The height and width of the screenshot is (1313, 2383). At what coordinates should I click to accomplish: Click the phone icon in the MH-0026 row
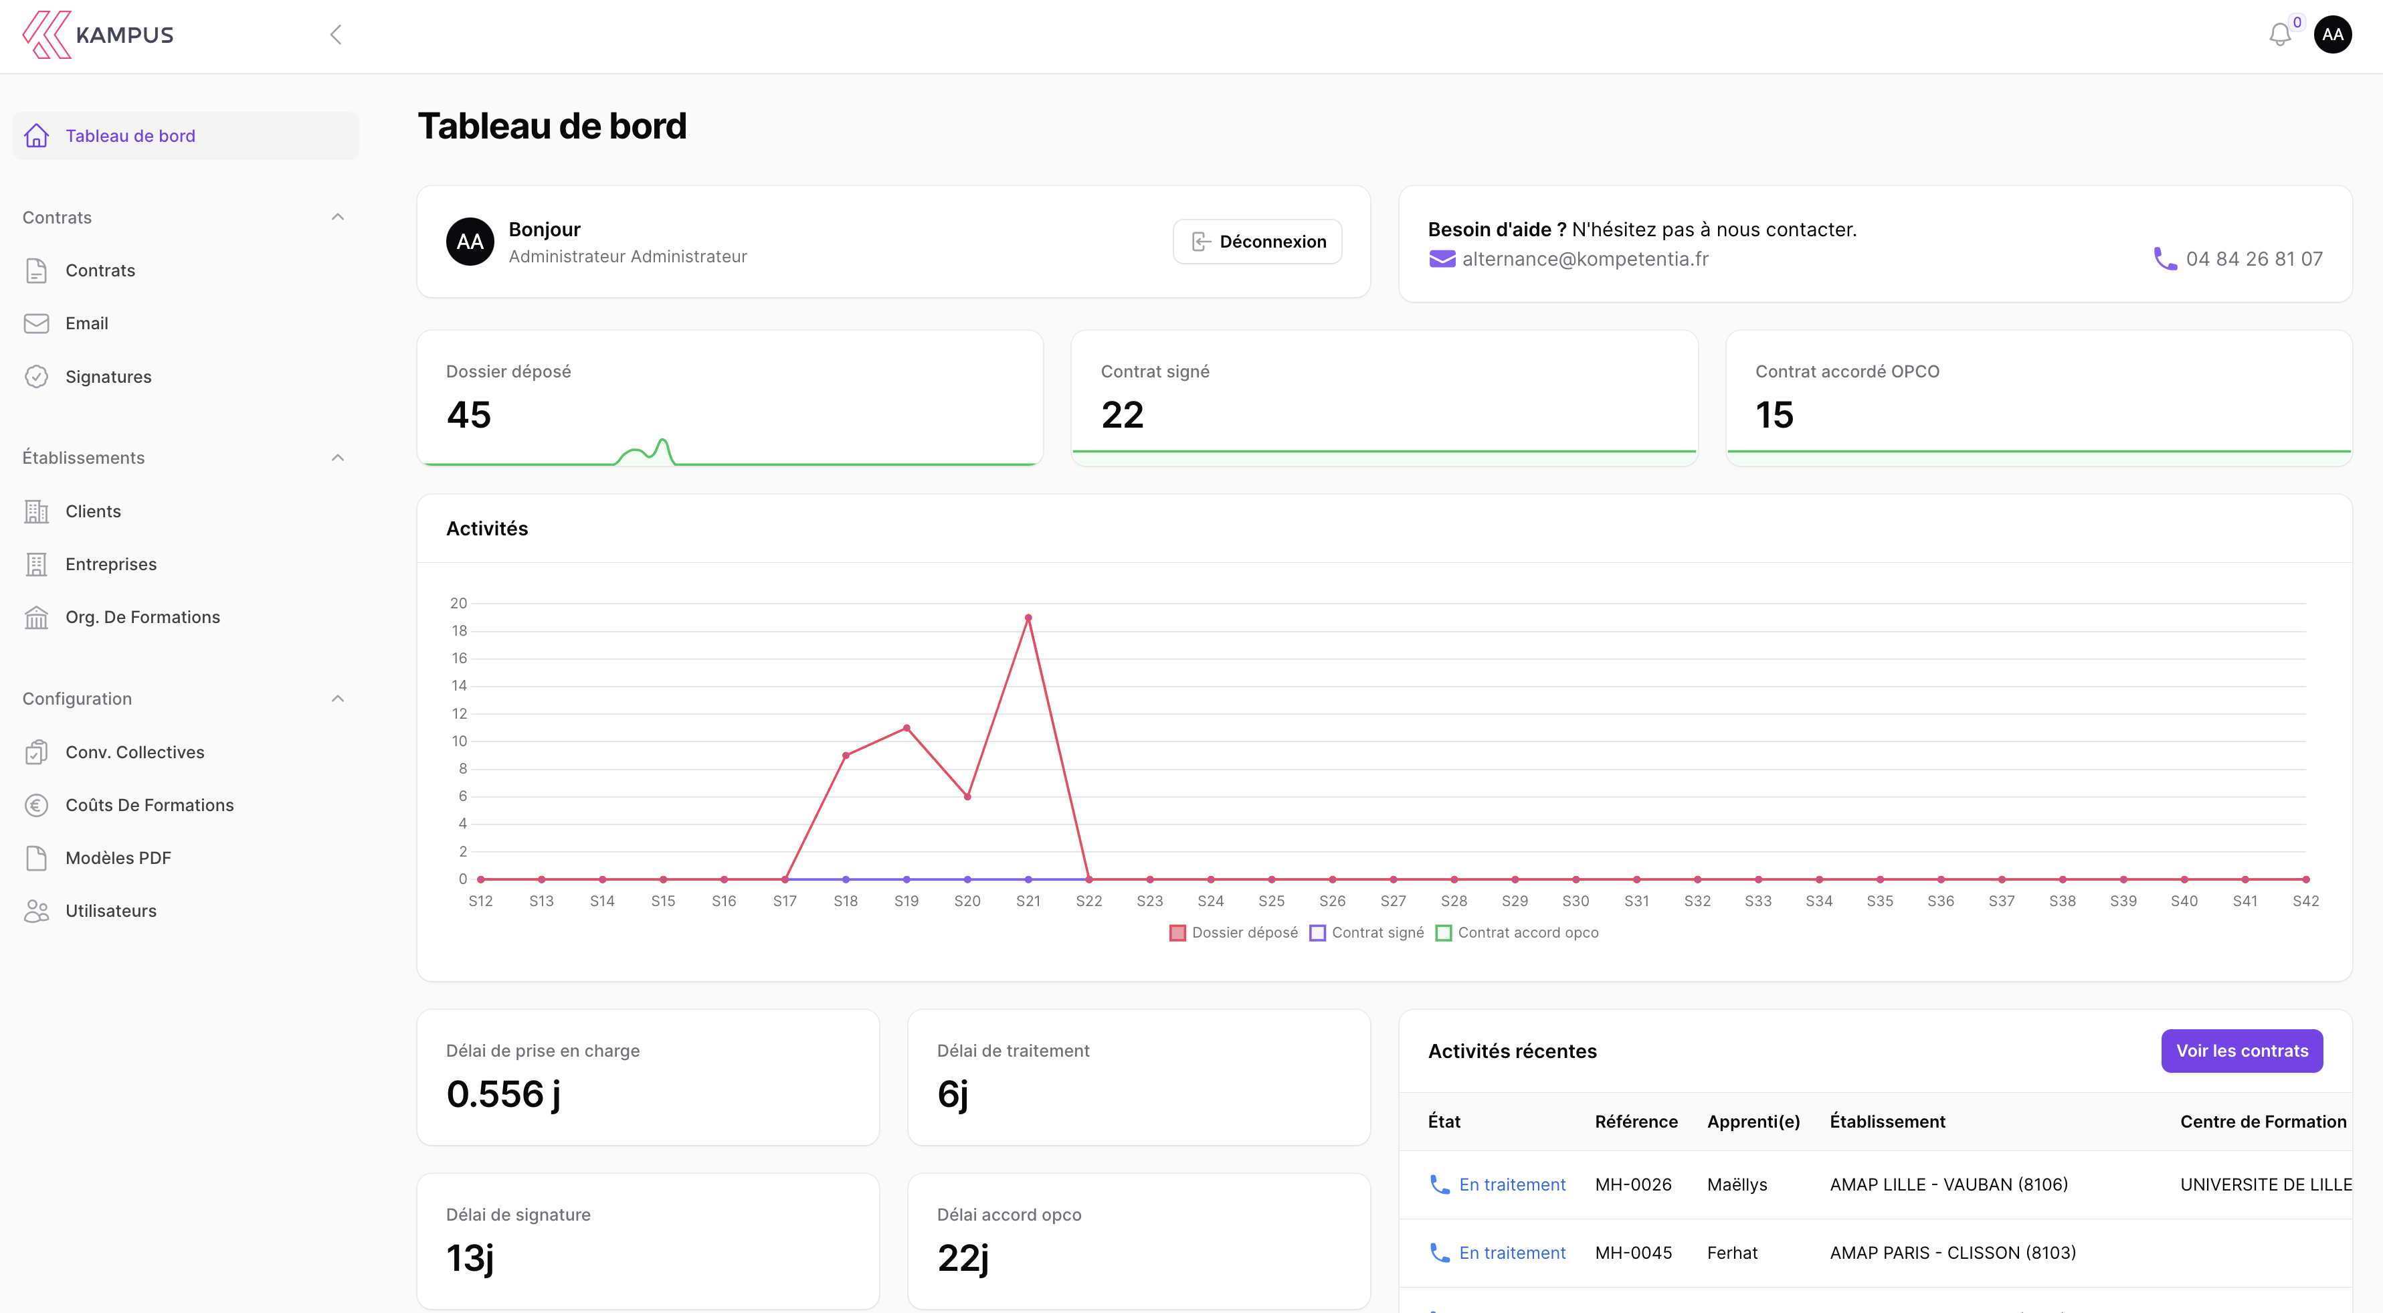point(1440,1185)
